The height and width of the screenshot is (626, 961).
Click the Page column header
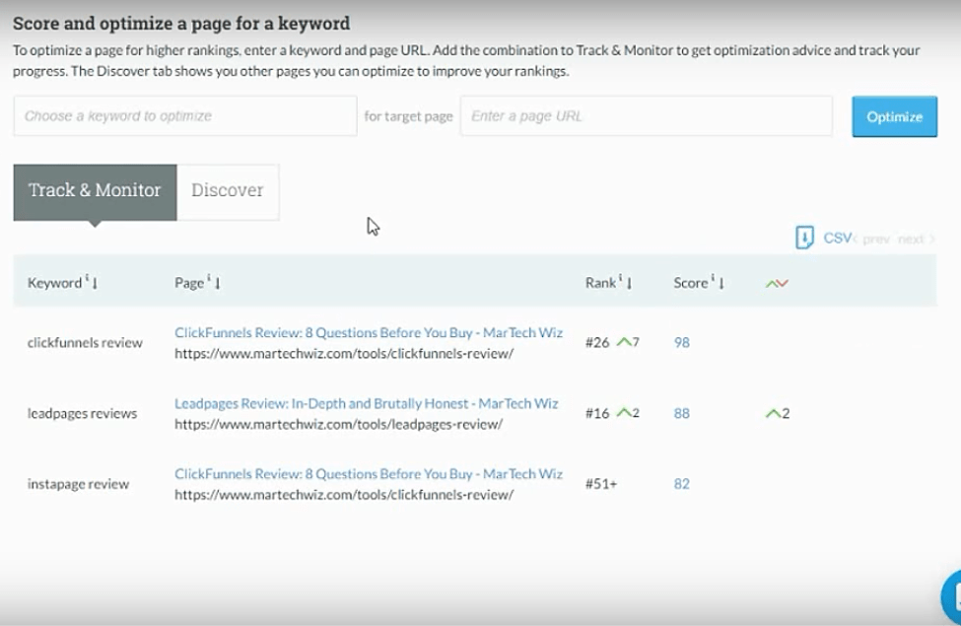tap(189, 283)
